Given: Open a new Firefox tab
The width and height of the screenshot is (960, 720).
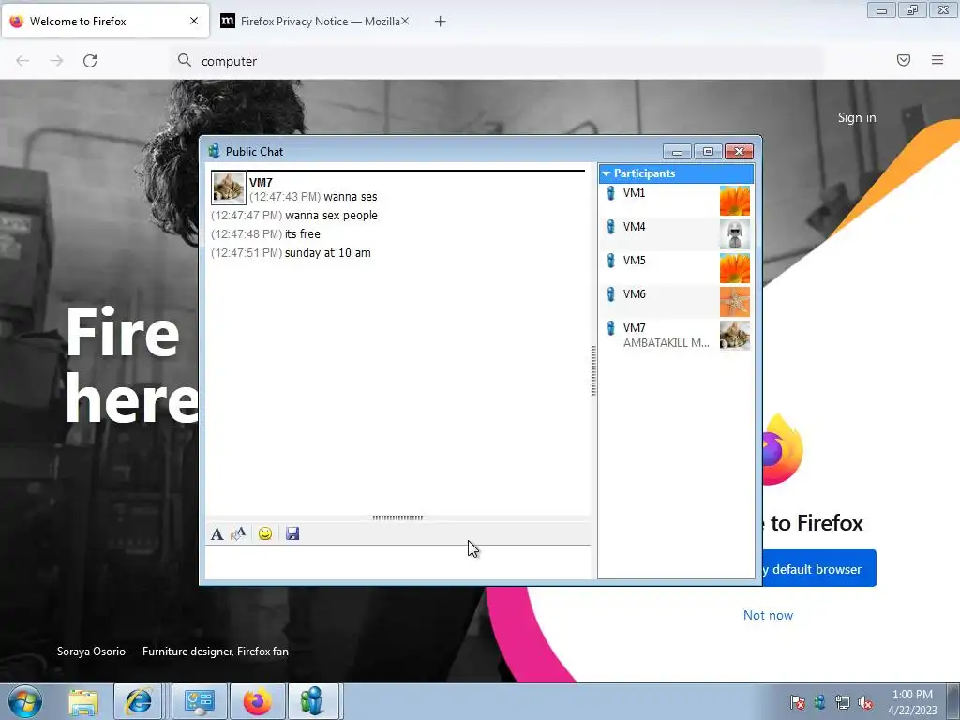Looking at the screenshot, I should tap(441, 22).
